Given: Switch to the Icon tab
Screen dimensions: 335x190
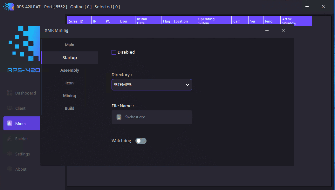Looking at the screenshot, I should (69, 83).
